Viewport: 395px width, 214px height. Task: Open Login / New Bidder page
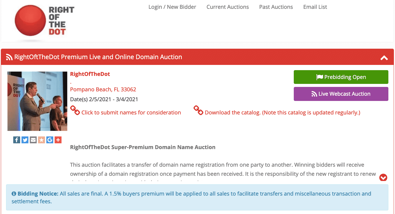[x=172, y=7]
